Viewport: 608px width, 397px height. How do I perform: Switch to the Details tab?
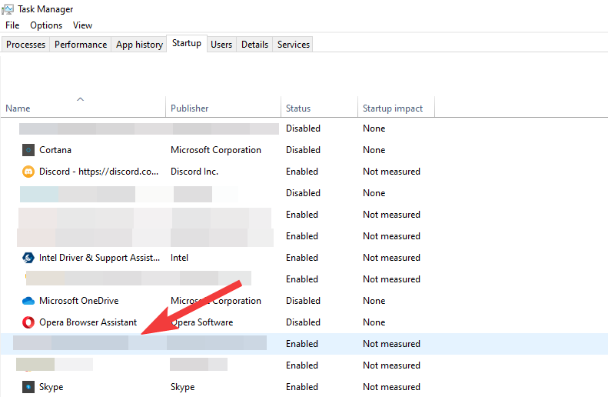point(254,45)
